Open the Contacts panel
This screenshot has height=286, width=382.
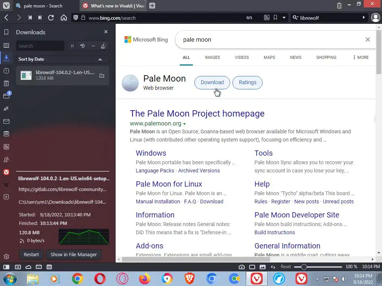point(6,159)
